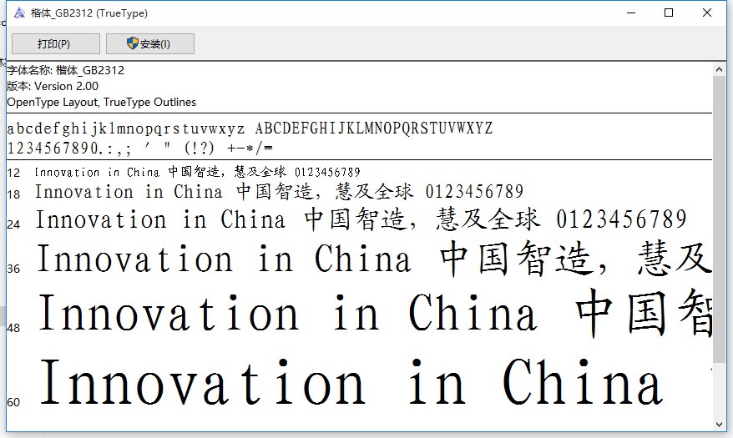Click the lowercase and uppercase alphabet sample line
The image size is (733, 438).
250,128
